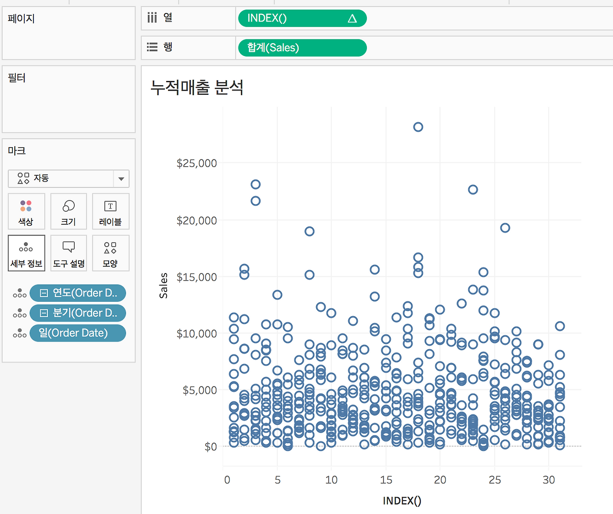Click the INDEX() horizontal axis title
The width and height of the screenshot is (613, 514).
402,501
